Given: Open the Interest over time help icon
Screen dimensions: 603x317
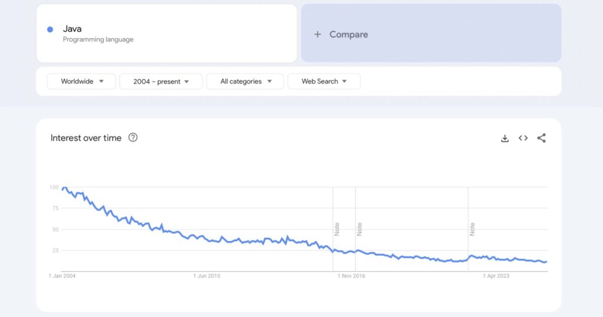Looking at the screenshot, I should [x=133, y=138].
